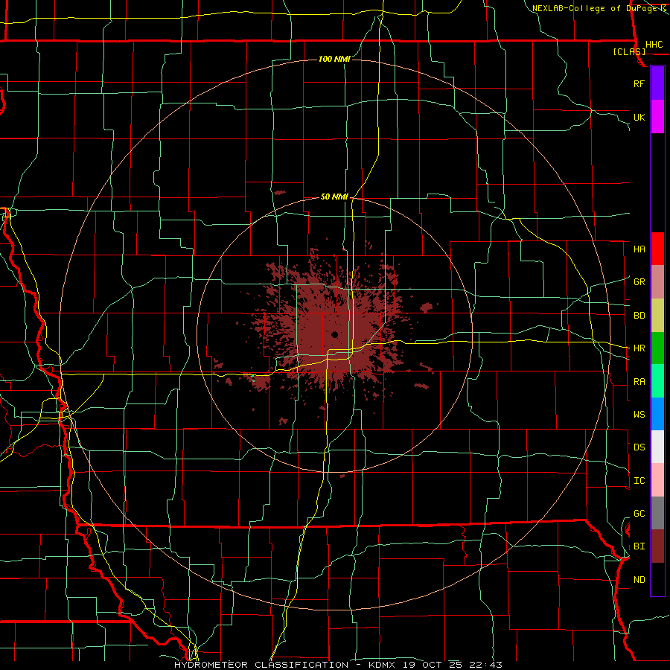The width and height of the screenshot is (670, 670).
Task: Click the HHC product label
Action: (654, 45)
